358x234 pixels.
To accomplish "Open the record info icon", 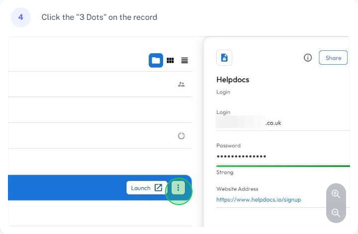I will tap(308, 58).
